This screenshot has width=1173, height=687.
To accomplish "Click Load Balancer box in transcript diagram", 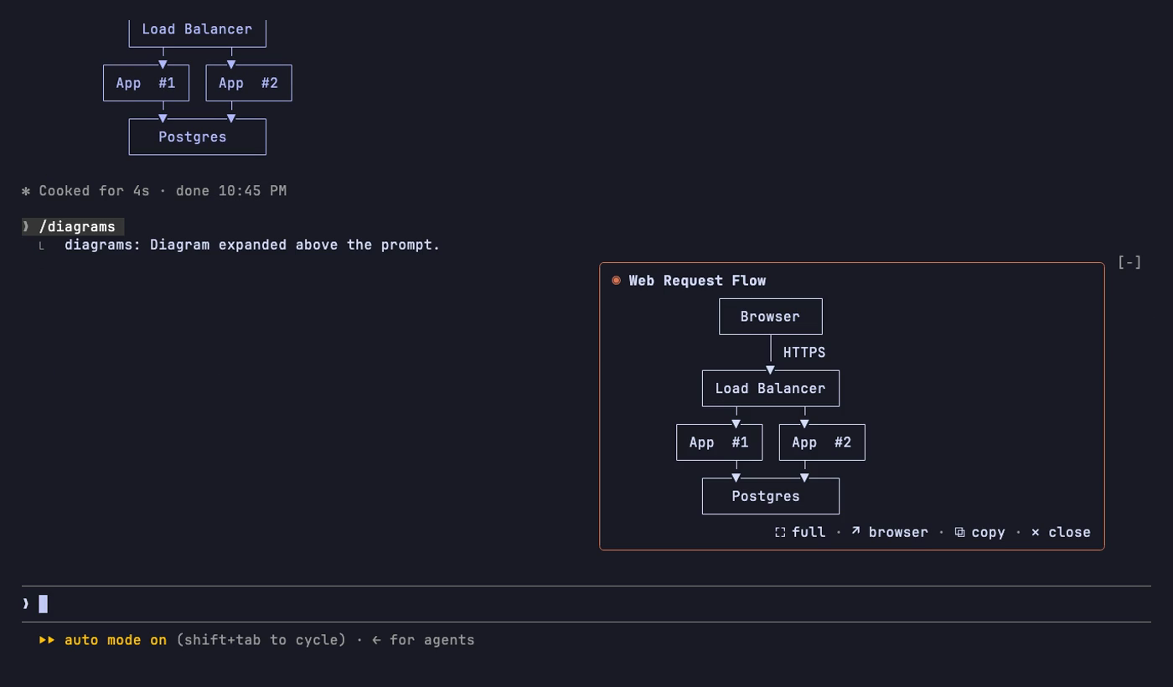I will 197,32.
